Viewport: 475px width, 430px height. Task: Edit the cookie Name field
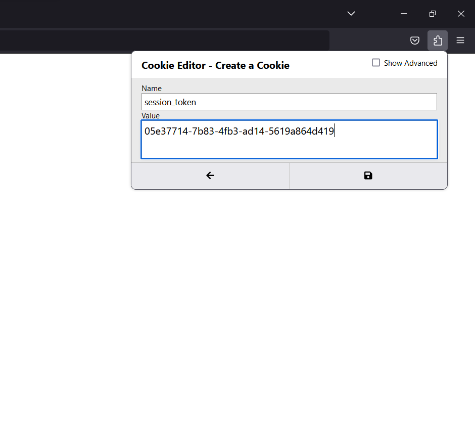pos(289,102)
